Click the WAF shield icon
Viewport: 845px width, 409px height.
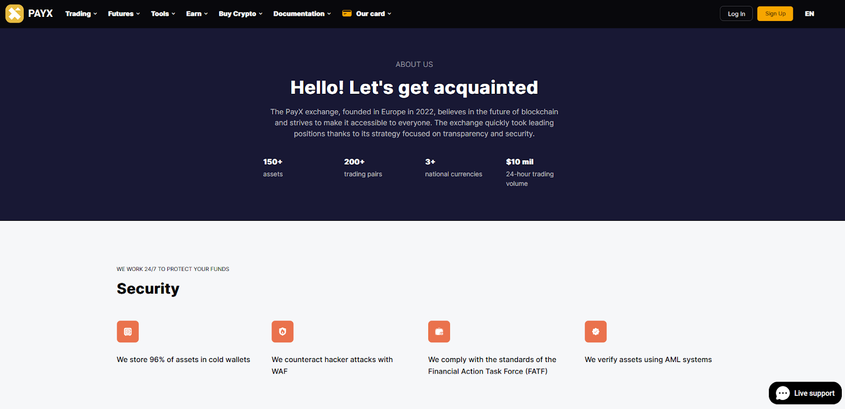[x=283, y=332]
